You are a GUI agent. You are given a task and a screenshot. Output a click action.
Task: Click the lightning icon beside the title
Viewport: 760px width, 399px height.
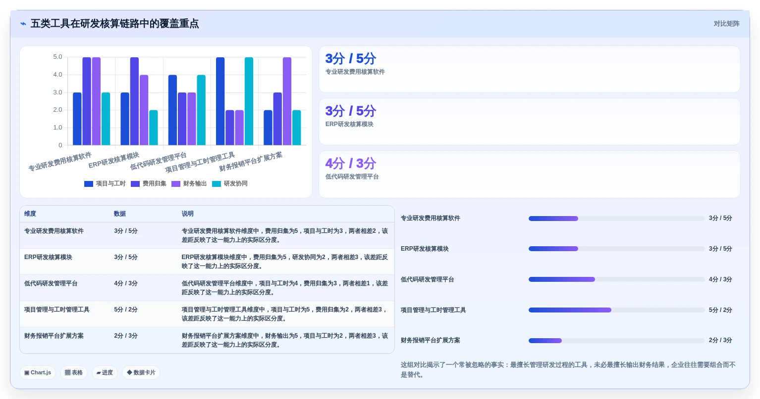23,24
